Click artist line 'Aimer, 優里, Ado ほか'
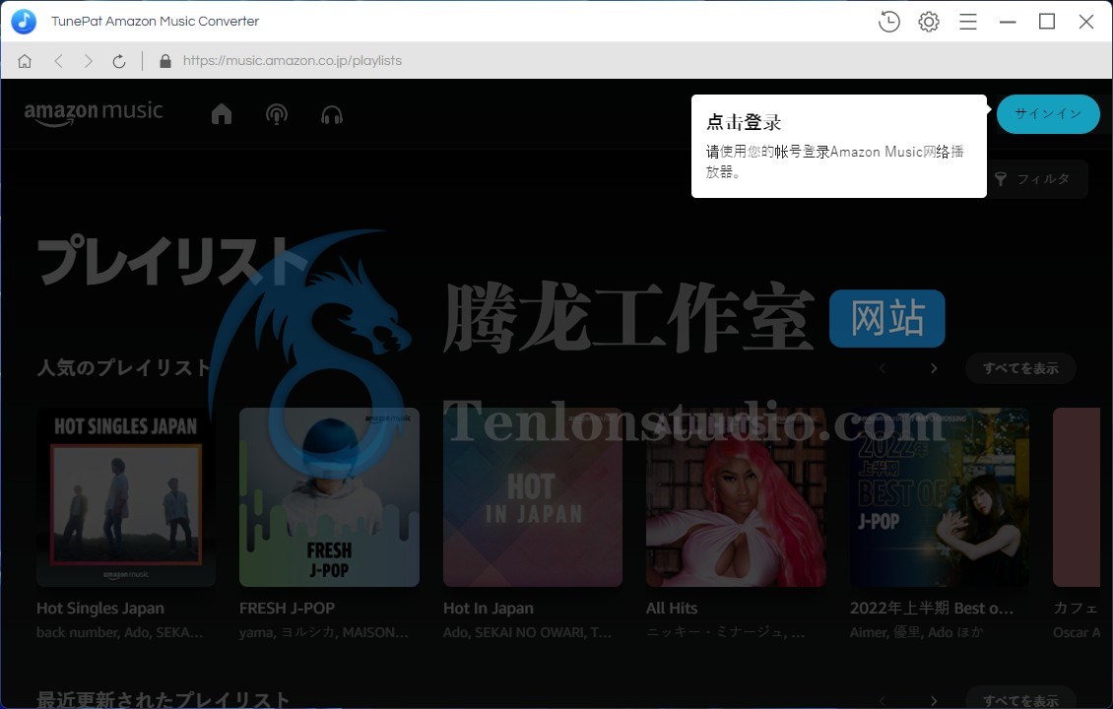Viewport: 1113px width, 709px height. (916, 632)
